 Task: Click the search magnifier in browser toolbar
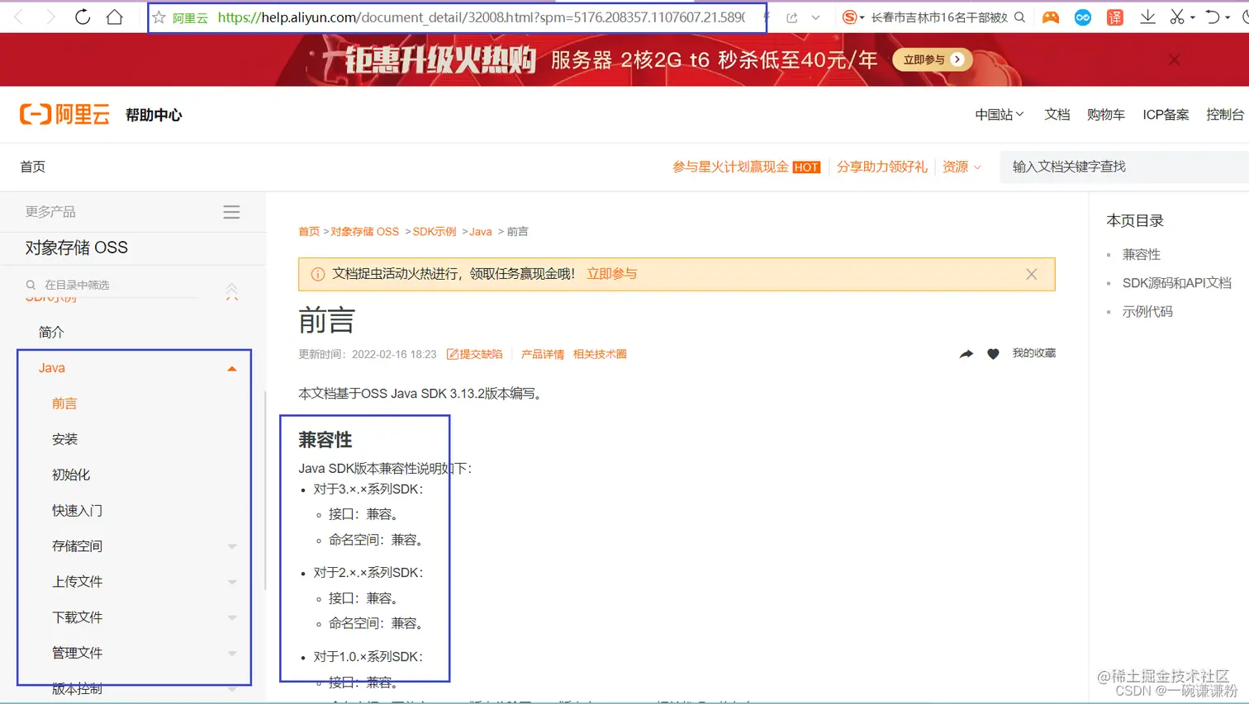click(x=1020, y=17)
